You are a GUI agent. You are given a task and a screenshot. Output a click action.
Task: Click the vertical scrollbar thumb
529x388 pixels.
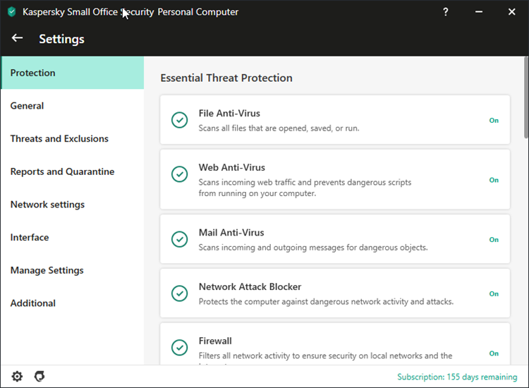(526, 97)
